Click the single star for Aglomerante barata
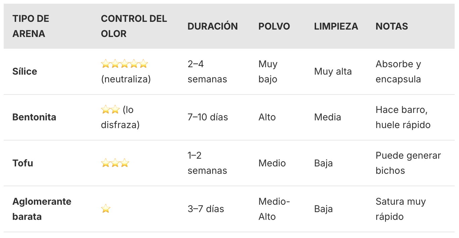 [106, 209]
